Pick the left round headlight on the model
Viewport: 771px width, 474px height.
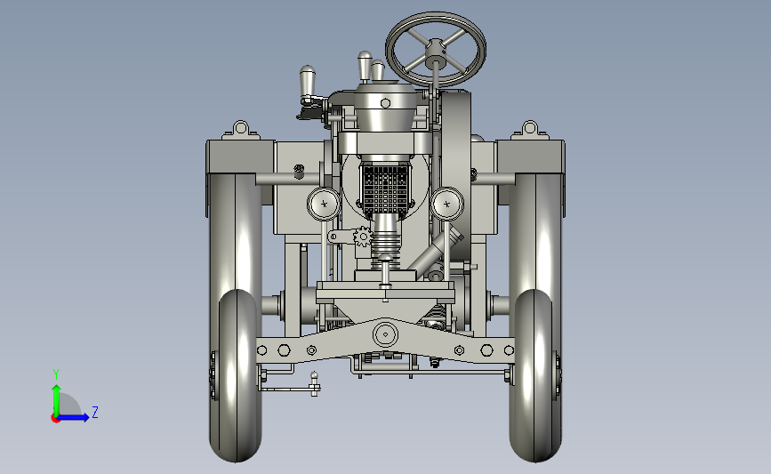click(x=324, y=204)
